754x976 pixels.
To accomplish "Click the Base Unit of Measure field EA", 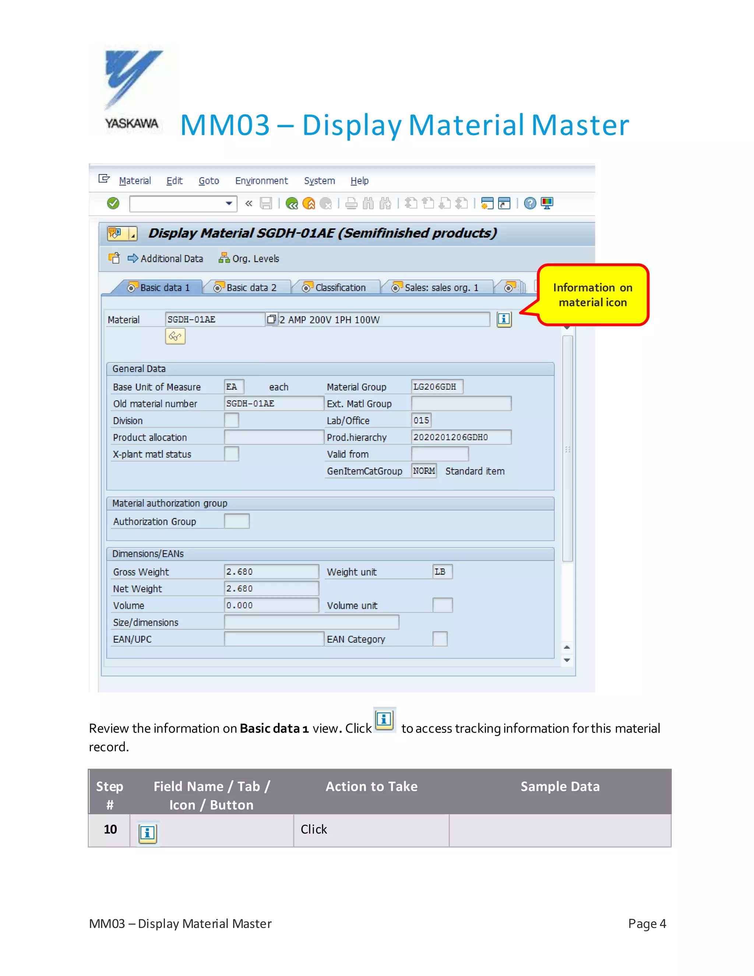I will pyautogui.click(x=234, y=387).
